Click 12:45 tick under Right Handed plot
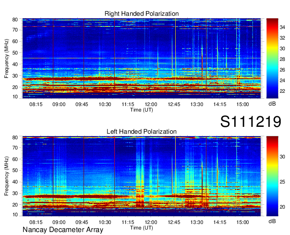Image resolution: width=290 pixels, height=235 pixels. pos(174,104)
